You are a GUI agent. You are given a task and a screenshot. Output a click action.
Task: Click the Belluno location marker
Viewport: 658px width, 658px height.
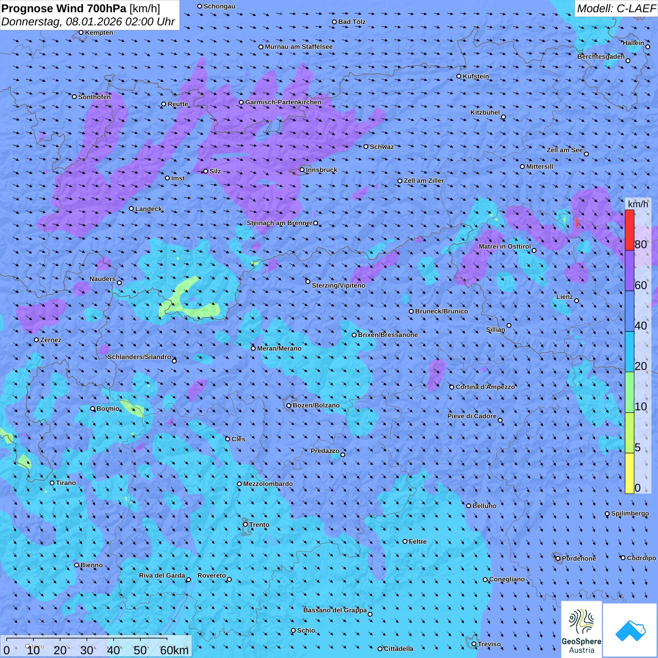(469, 506)
